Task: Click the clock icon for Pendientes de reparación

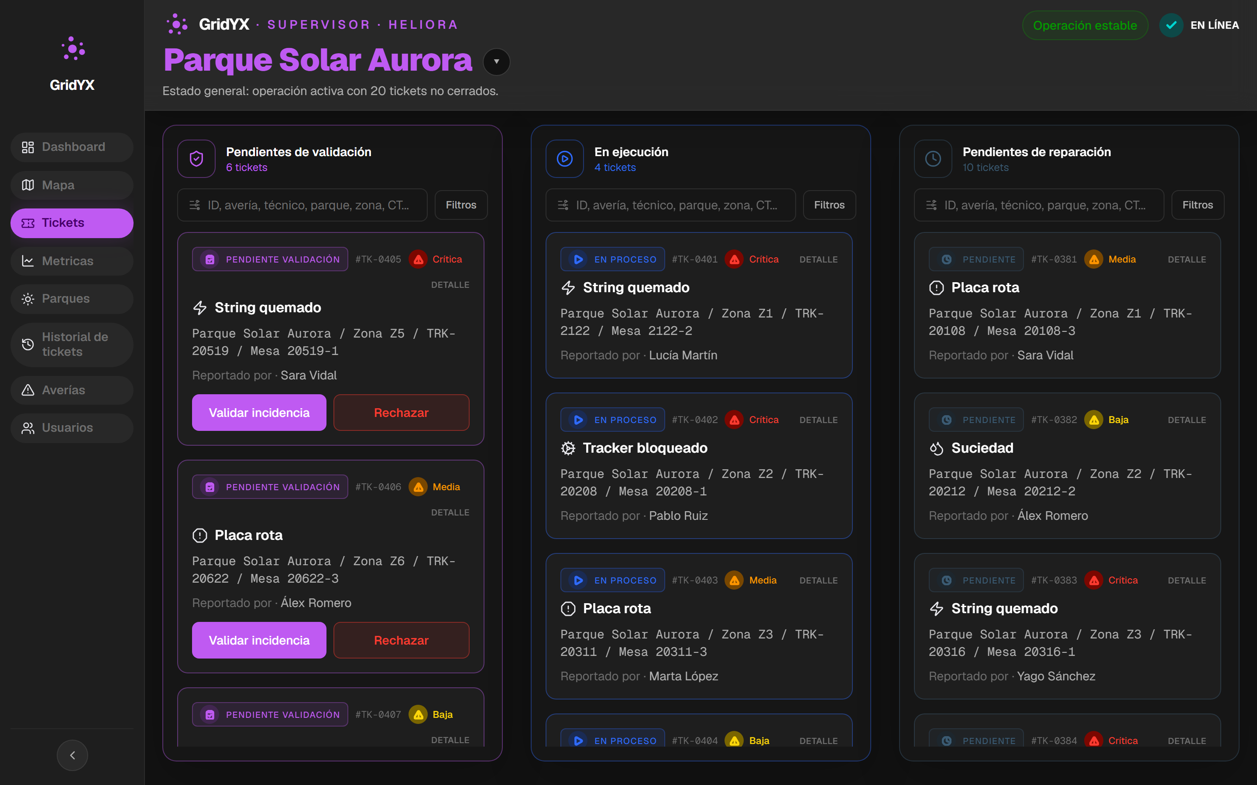Action: (x=933, y=159)
